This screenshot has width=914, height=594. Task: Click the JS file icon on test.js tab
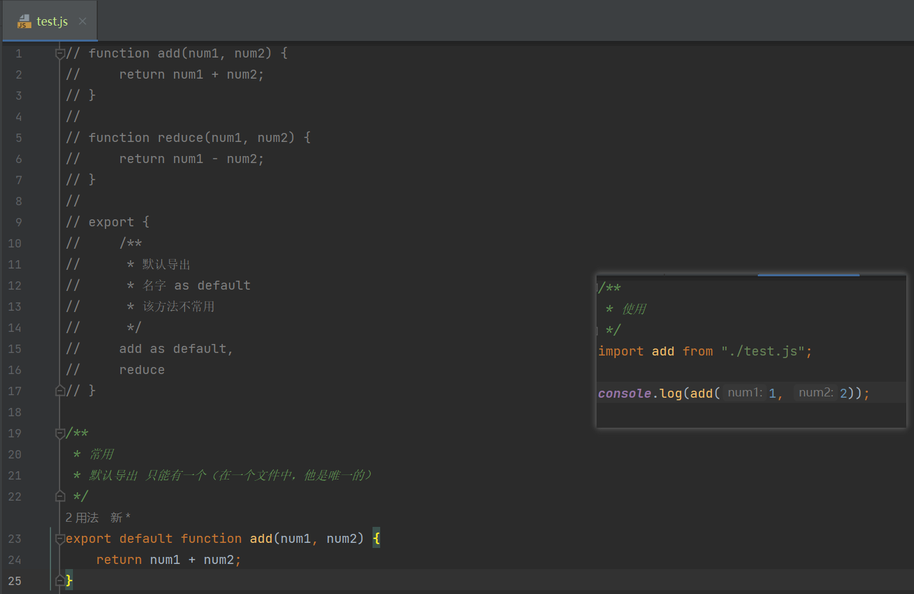24,21
